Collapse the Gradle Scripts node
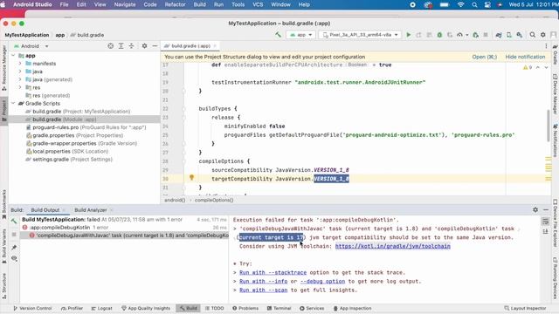The width and height of the screenshot is (559, 314). pyautogui.click(x=13, y=103)
